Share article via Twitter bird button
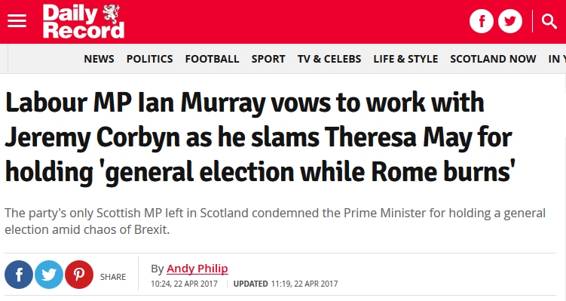 pos(49,275)
